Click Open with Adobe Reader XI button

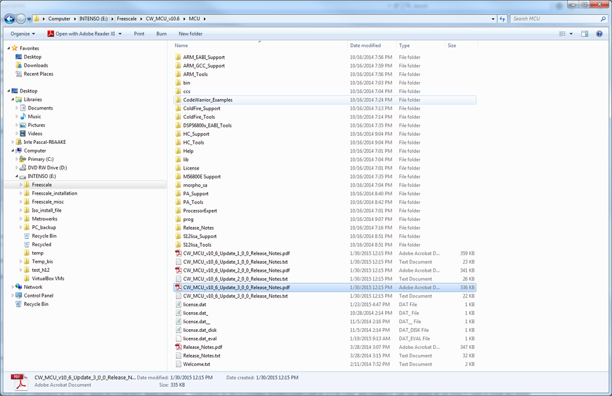click(x=81, y=34)
